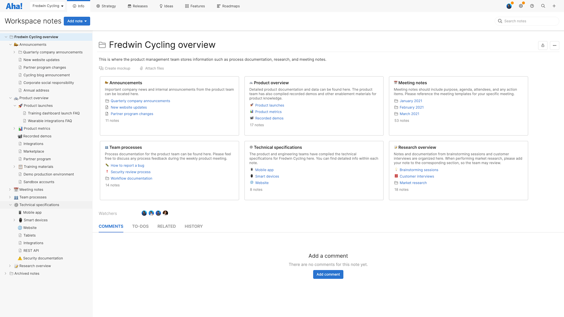The width and height of the screenshot is (564, 317).
Task: Open the help menu question mark icon
Action: (532, 6)
